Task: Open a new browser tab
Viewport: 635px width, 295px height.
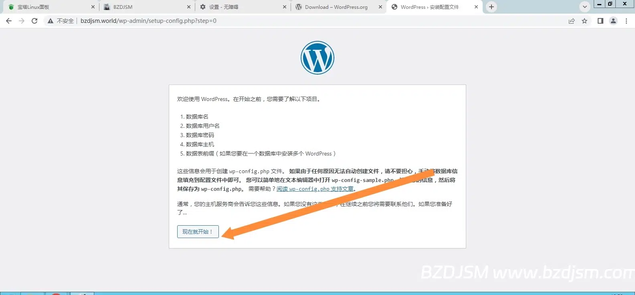Action: (491, 7)
